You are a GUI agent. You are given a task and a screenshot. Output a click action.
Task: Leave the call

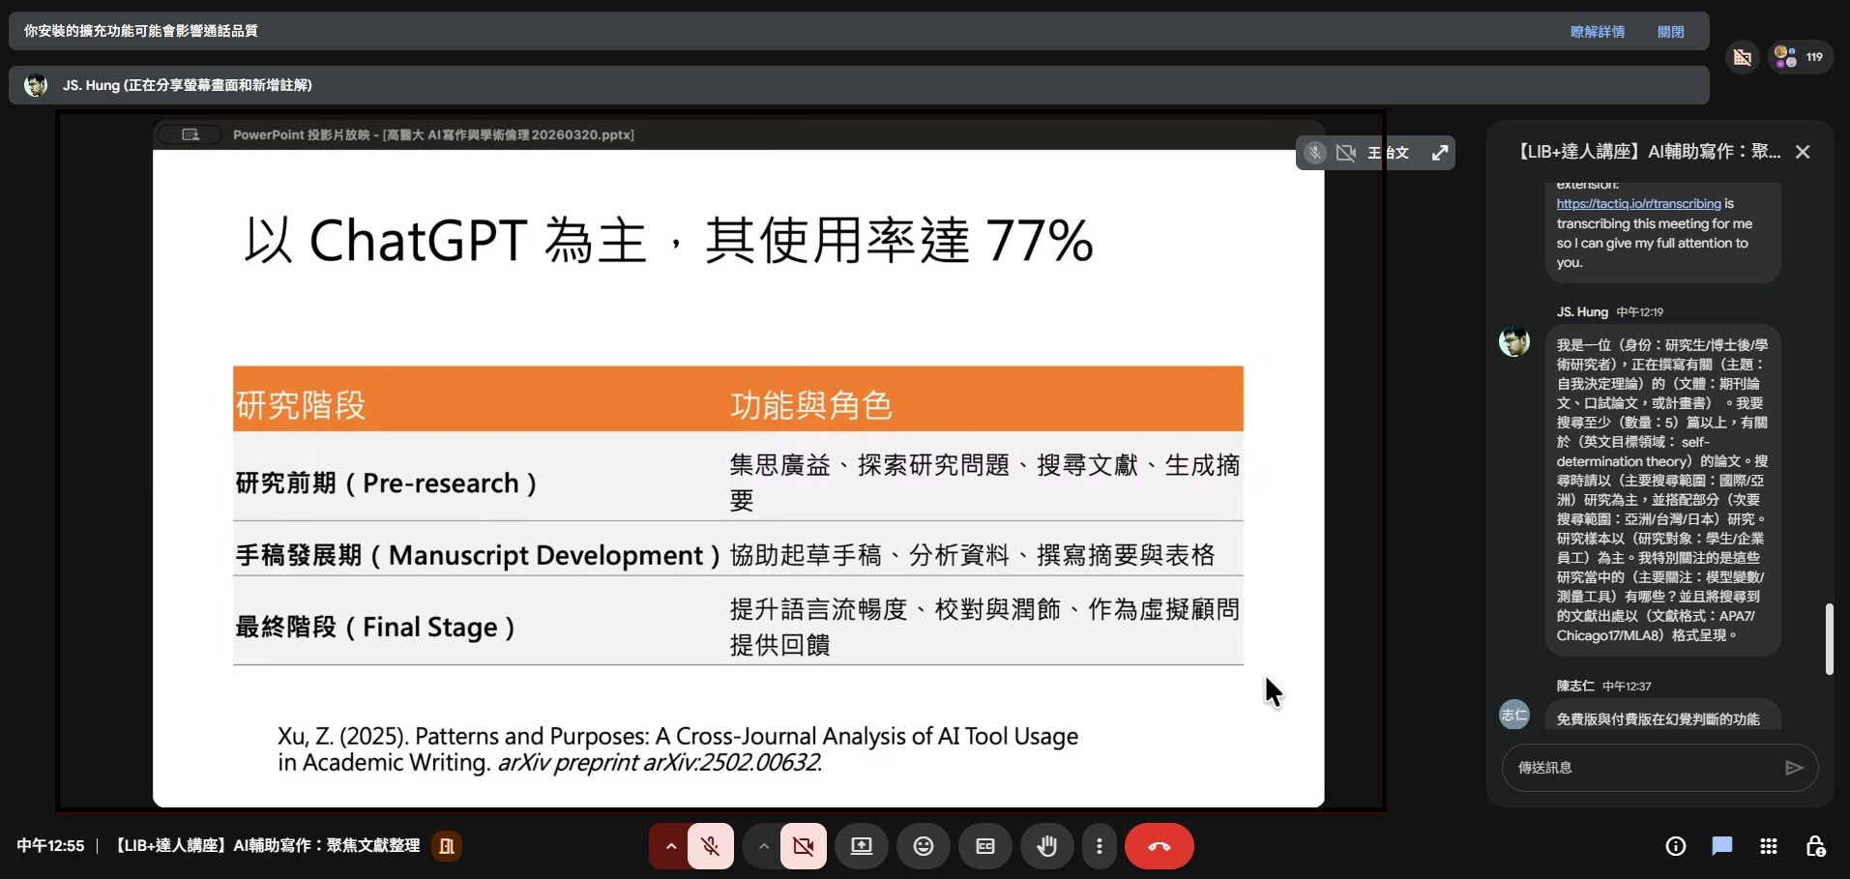pyautogui.click(x=1159, y=846)
